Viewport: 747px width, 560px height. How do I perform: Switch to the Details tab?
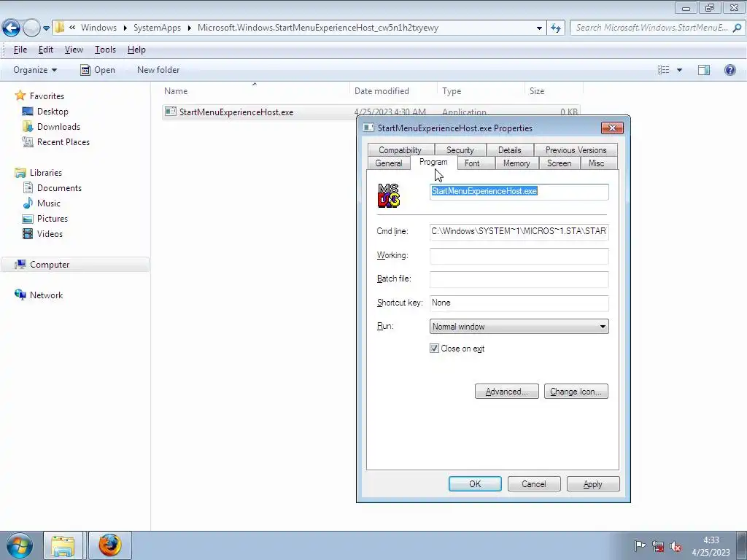(x=509, y=150)
